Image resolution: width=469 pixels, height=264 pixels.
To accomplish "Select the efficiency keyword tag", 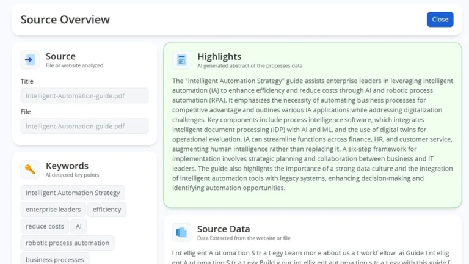I will [107, 210].
